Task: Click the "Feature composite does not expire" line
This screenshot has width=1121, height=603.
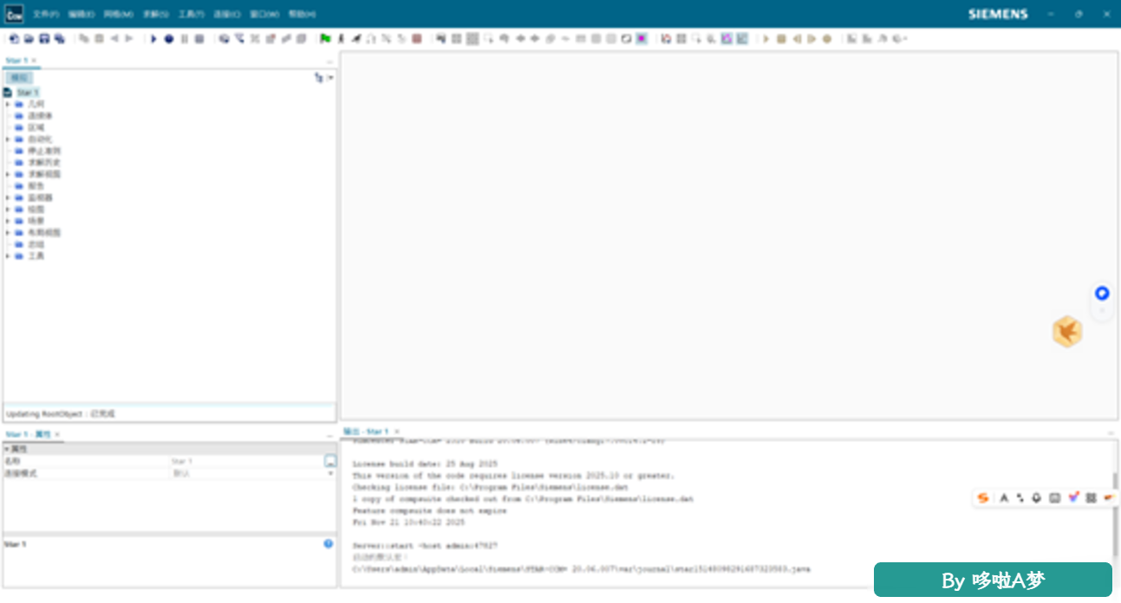Action: tap(430, 511)
